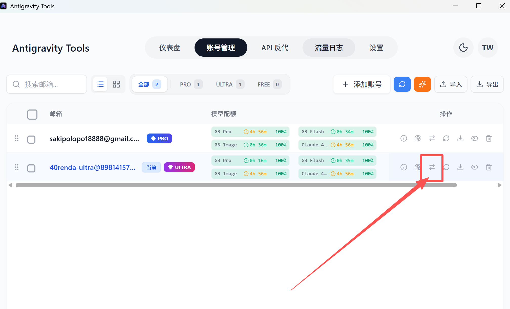Switch to the sakipolopo18888 account via its arrows icon
Image resolution: width=510 pixels, height=309 pixels.
(432, 138)
